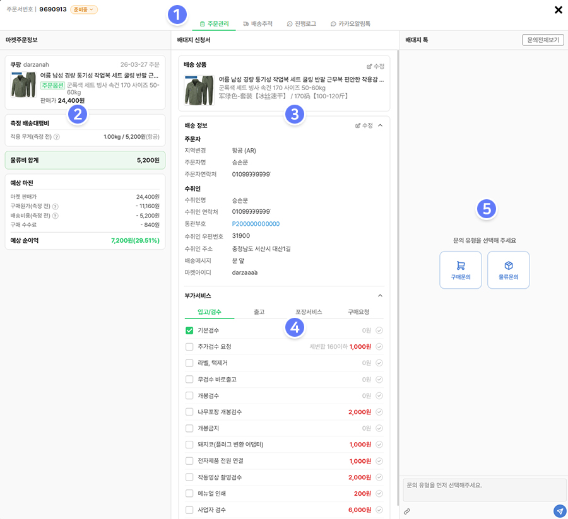
Task: Uncheck the 기본검수 checkbox
Action: coord(189,330)
